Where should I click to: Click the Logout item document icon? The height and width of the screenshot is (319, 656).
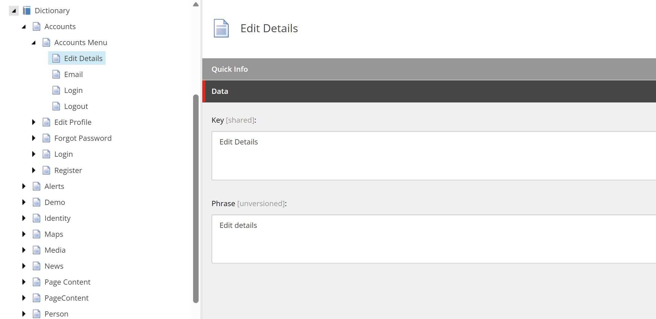coord(56,106)
